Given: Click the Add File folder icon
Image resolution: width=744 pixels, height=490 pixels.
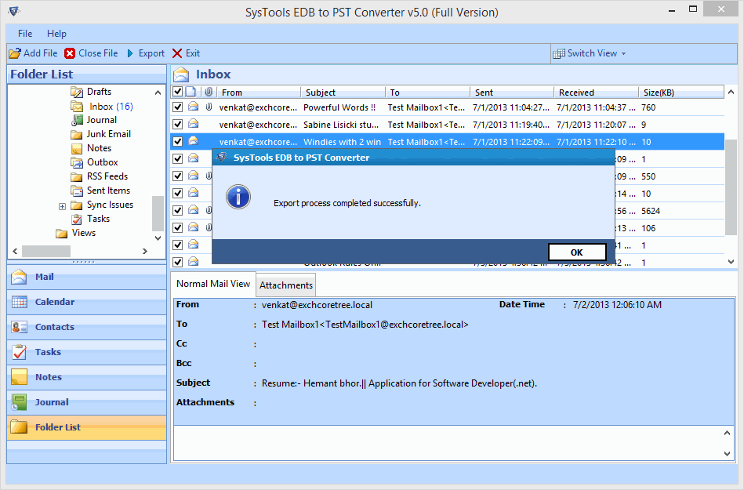Looking at the screenshot, I should coord(15,53).
